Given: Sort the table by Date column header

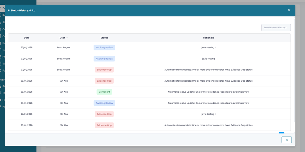Looking at the screenshot, I should pyautogui.click(x=27, y=38).
